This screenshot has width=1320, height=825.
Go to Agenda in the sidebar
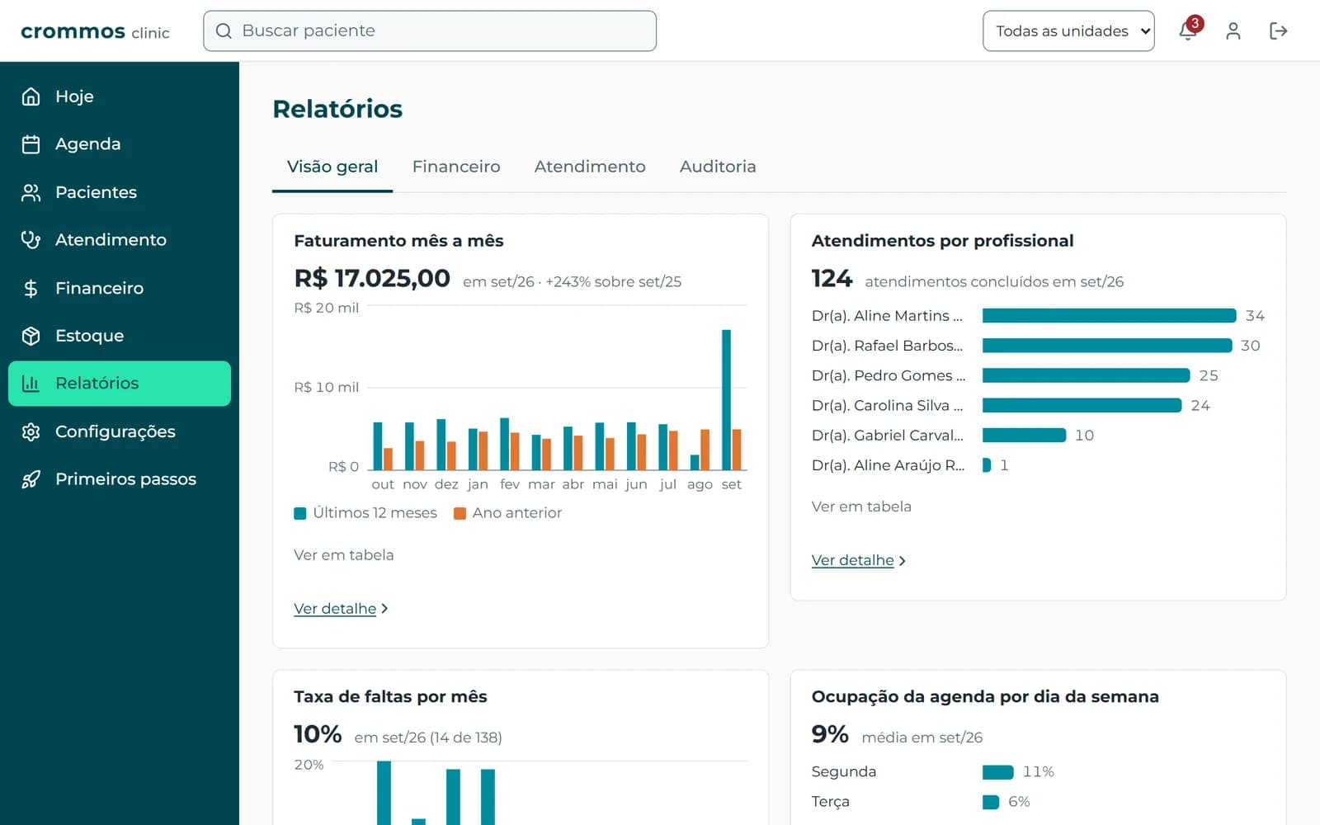(x=120, y=144)
